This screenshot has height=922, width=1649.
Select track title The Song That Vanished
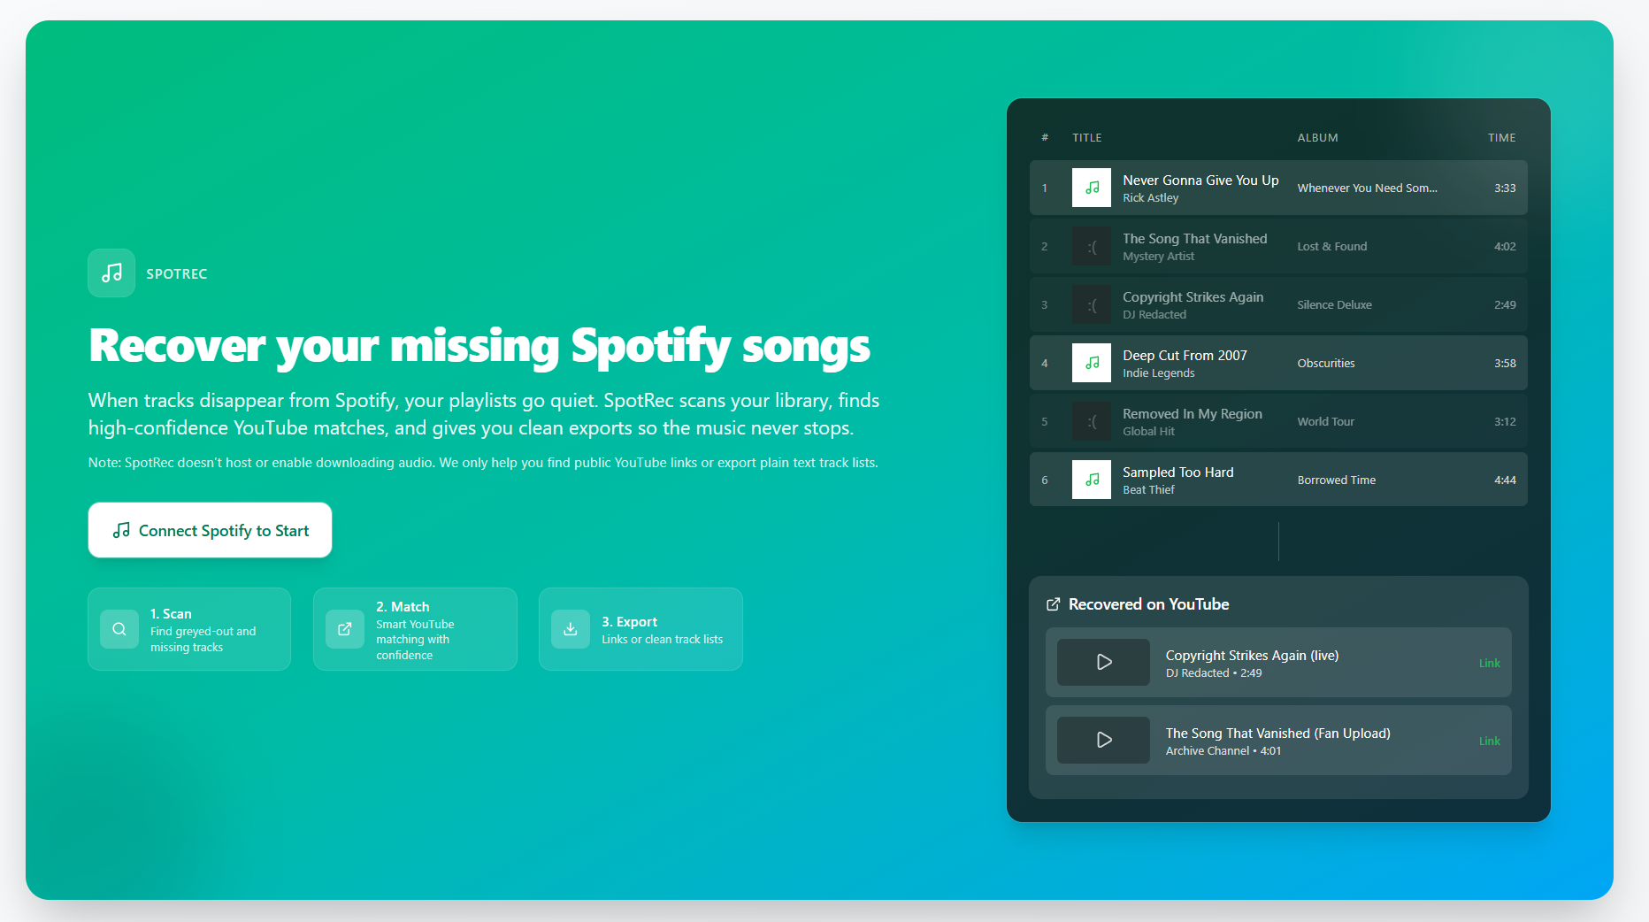pos(1195,238)
